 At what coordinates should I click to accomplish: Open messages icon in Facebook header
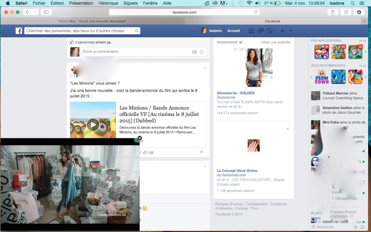coord(261,31)
